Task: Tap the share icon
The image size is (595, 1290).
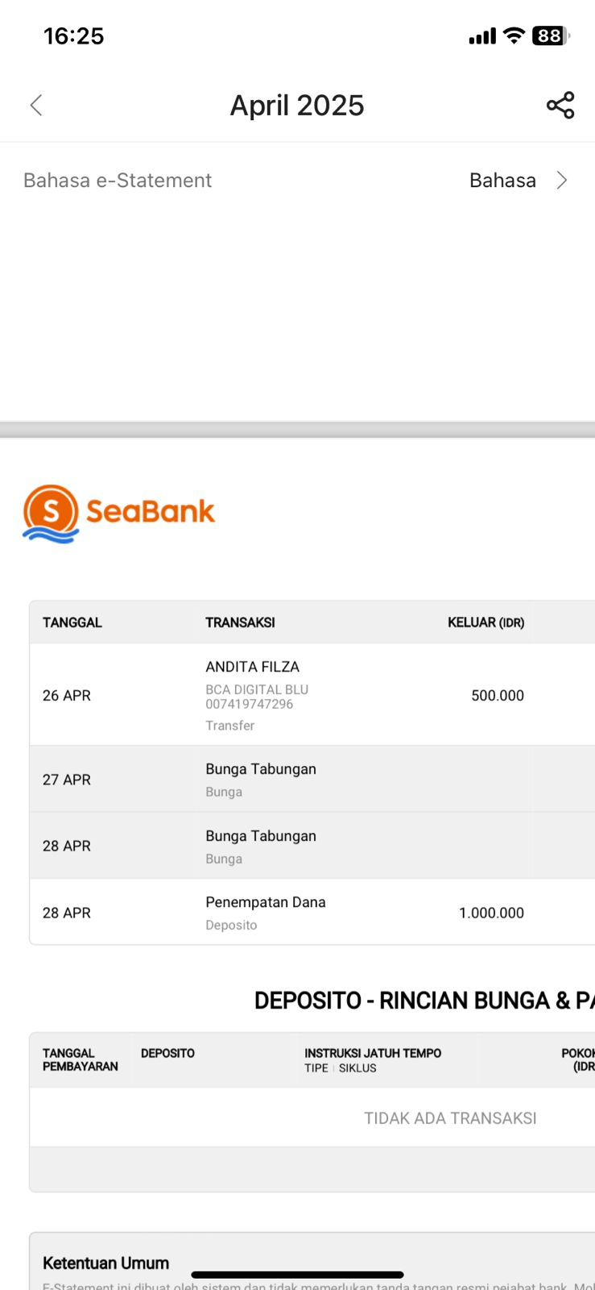Action: pyautogui.click(x=560, y=105)
